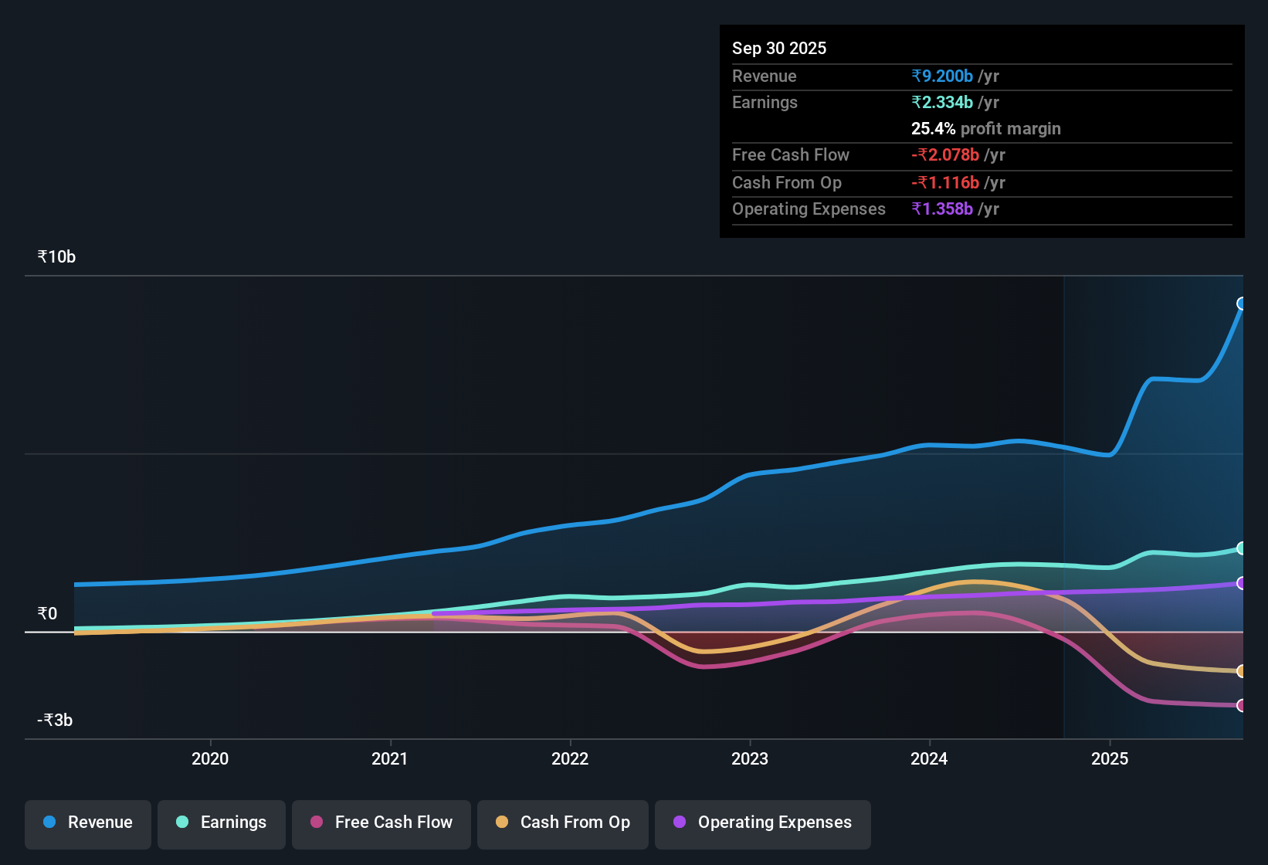Click the orange Cash From Op legend dot

501,823
